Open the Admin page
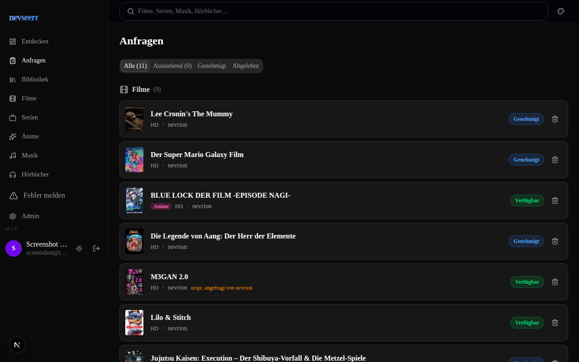The image size is (579, 362). [54, 216]
